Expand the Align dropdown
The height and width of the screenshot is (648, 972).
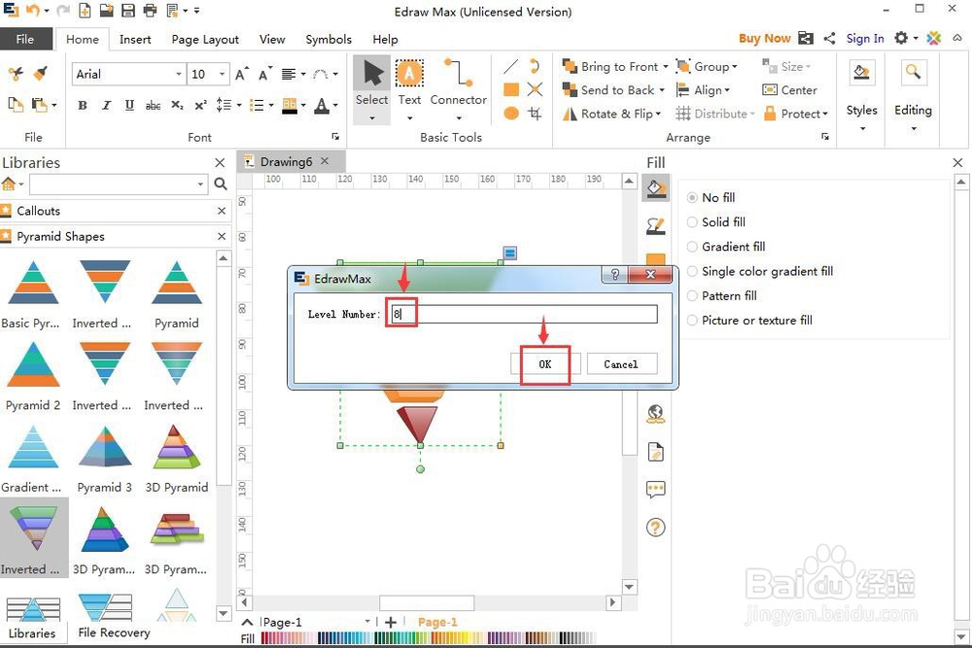coord(727,89)
